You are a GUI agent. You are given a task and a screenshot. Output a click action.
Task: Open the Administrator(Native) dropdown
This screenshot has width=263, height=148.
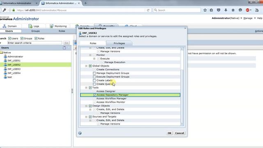(227, 18)
